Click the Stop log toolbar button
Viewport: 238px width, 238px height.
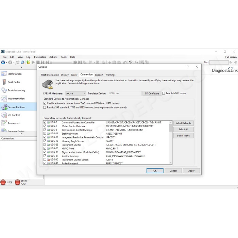[38, 62]
